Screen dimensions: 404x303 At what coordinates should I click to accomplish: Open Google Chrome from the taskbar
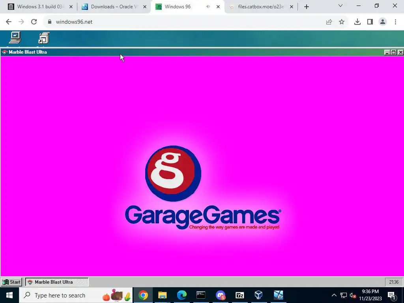pos(143,295)
